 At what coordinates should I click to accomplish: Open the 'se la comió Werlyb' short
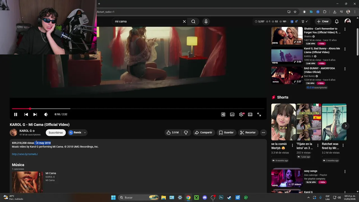(x=283, y=122)
